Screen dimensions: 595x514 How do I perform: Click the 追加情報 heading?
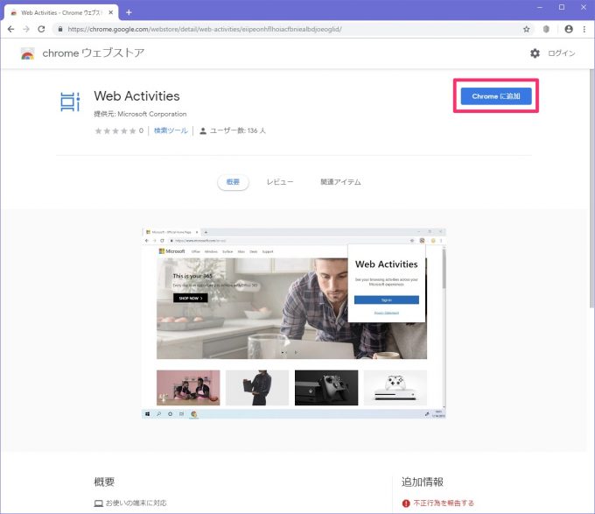423,482
